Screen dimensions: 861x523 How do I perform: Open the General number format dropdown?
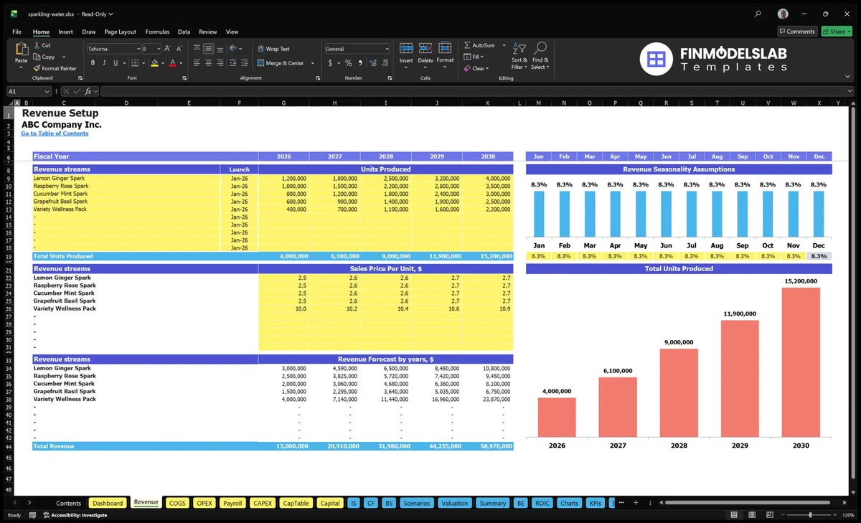pyautogui.click(x=387, y=49)
